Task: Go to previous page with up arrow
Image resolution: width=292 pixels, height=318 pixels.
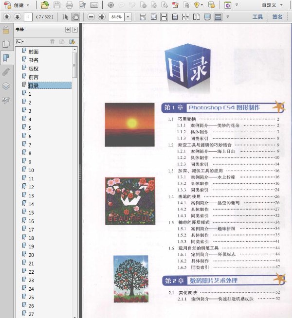Action: [7, 17]
